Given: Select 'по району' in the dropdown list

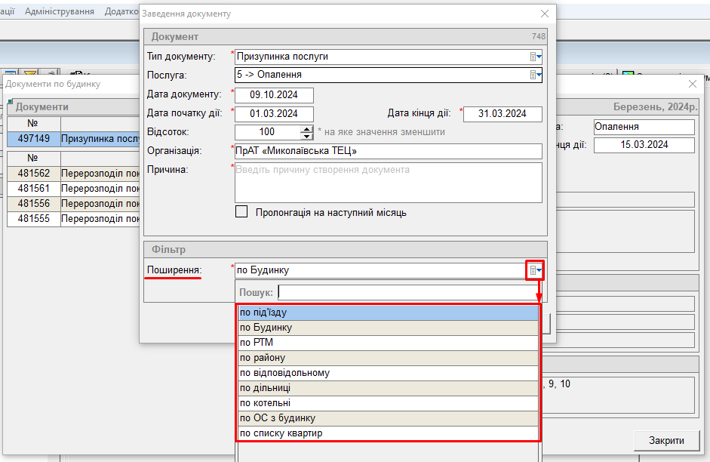Looking at the screenshot, I should [x=388, y=358].
